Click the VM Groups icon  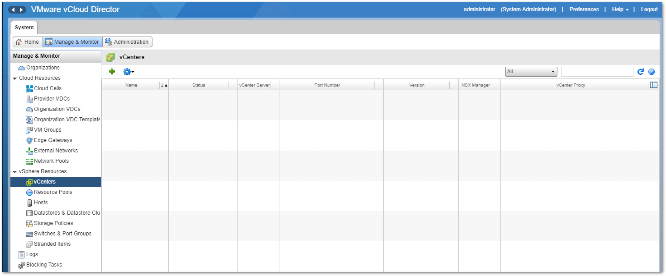point(30,130)
